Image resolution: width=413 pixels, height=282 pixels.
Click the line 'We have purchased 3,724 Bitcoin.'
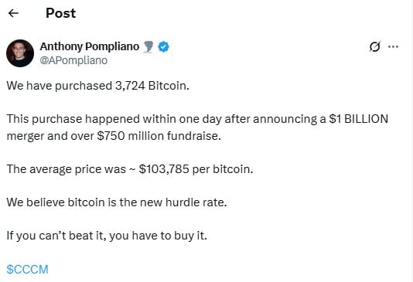tap(98, 86)
